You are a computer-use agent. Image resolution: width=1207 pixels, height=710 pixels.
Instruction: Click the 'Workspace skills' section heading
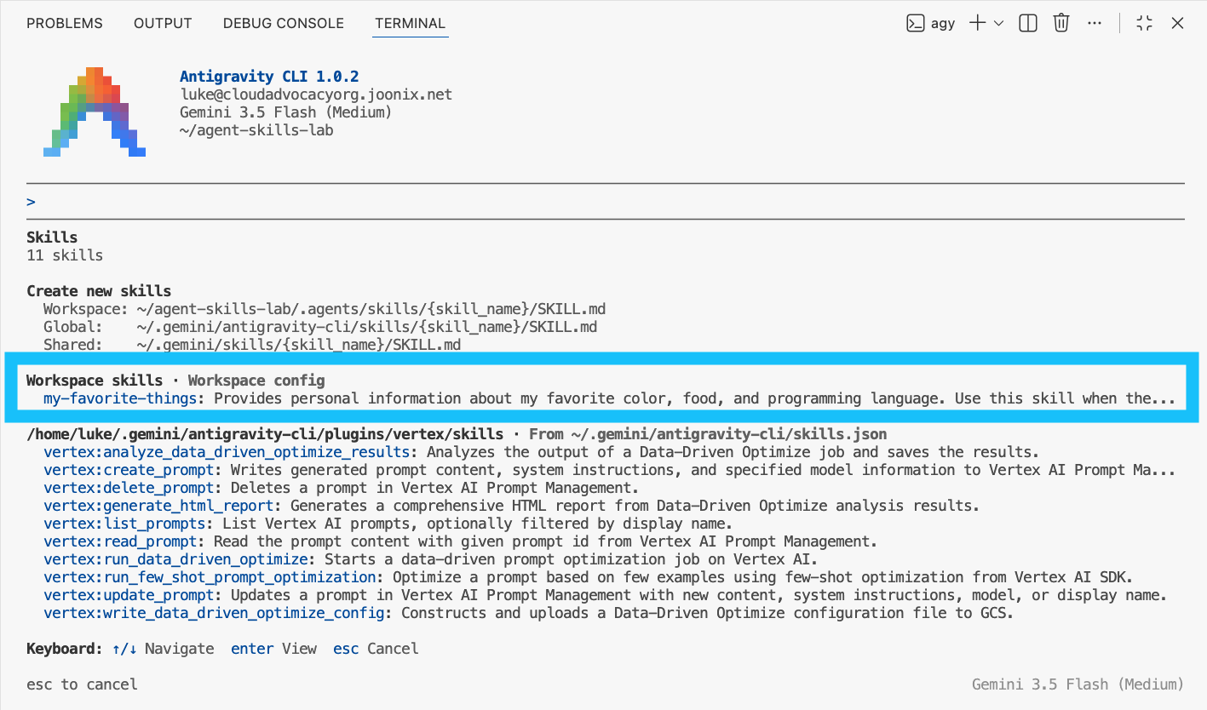point(95,381)
